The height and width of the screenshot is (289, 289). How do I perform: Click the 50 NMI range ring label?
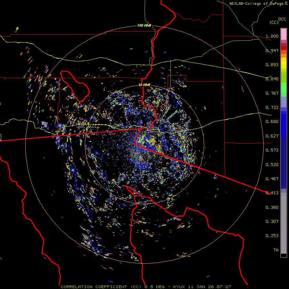pyautogui.click(x=144, y=85)
